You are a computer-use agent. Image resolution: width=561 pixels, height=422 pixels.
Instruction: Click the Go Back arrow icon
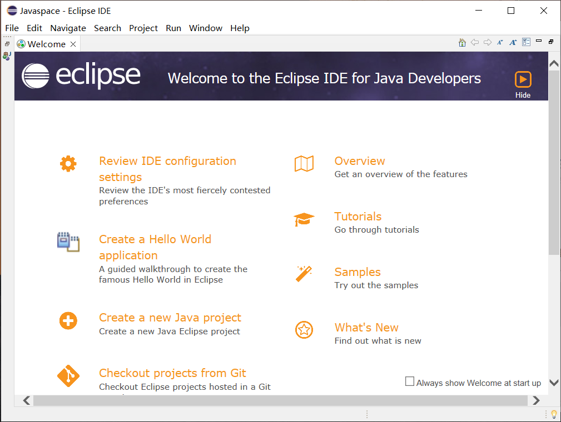pyautogui.click(x=474, y=42)
